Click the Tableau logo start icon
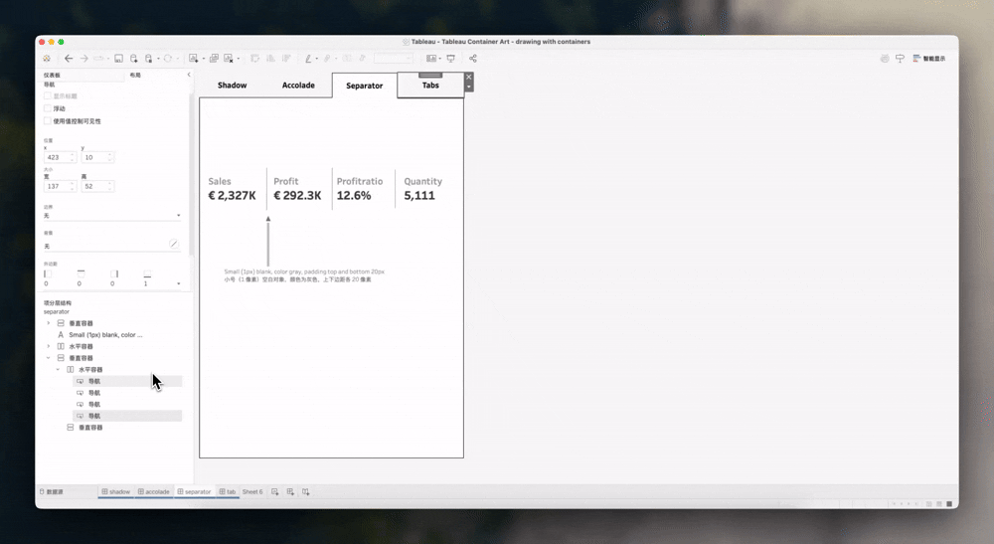Viewport: 994px width, 544px height. point(47,59)
